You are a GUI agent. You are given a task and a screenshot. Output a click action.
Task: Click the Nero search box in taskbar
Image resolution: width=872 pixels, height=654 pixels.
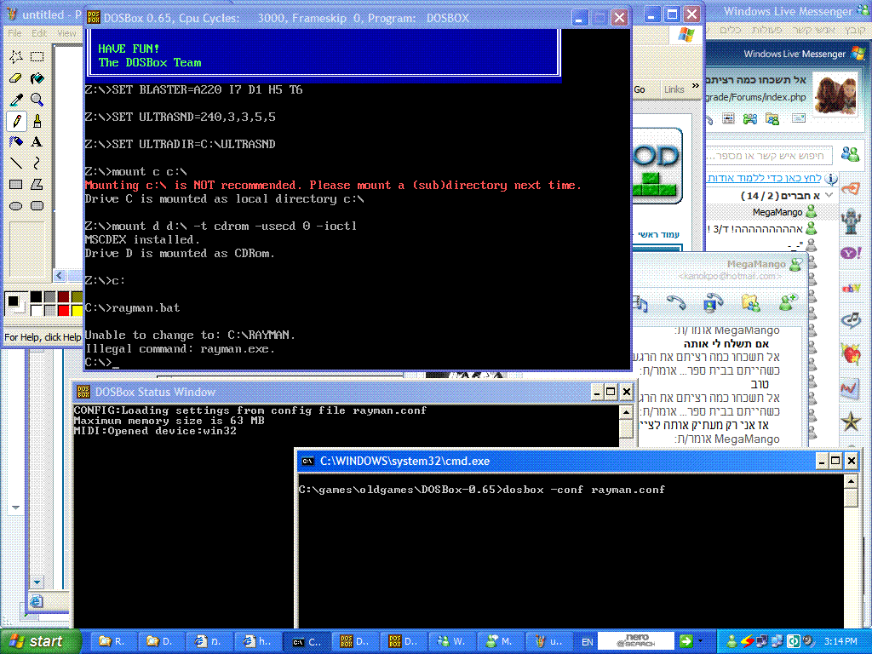[x=635, y=641]
